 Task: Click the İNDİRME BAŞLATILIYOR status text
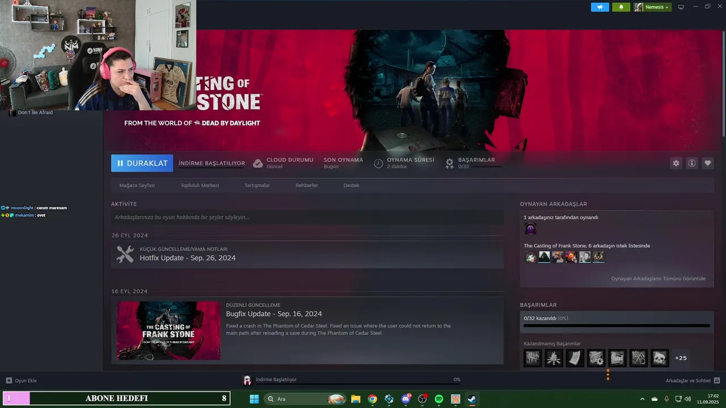(x=212, y=163)
